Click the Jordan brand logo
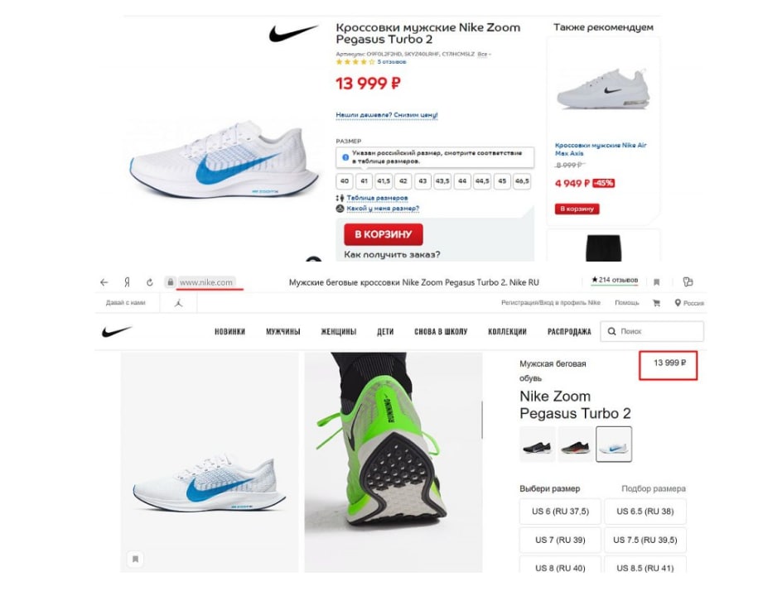 (179, 303)
